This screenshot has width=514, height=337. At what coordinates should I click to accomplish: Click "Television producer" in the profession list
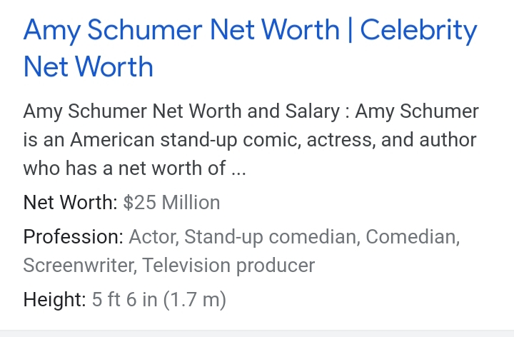point(228,266)
